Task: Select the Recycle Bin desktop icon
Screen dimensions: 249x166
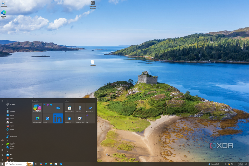Action: [x=3, y=4]
